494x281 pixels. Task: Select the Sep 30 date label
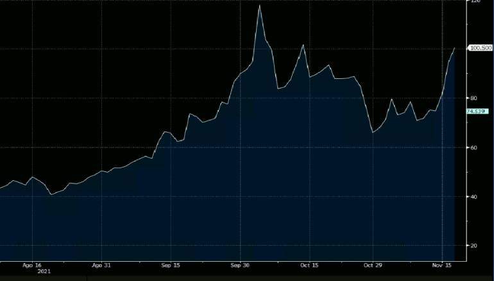(240, 265)
